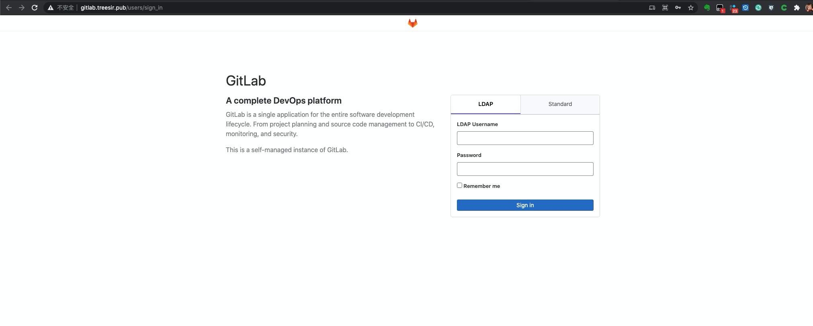This screenshot has height=326, width=813.
Task: Click 'A complete DevOps platform' subheading
Action: (x=284, y=101)
